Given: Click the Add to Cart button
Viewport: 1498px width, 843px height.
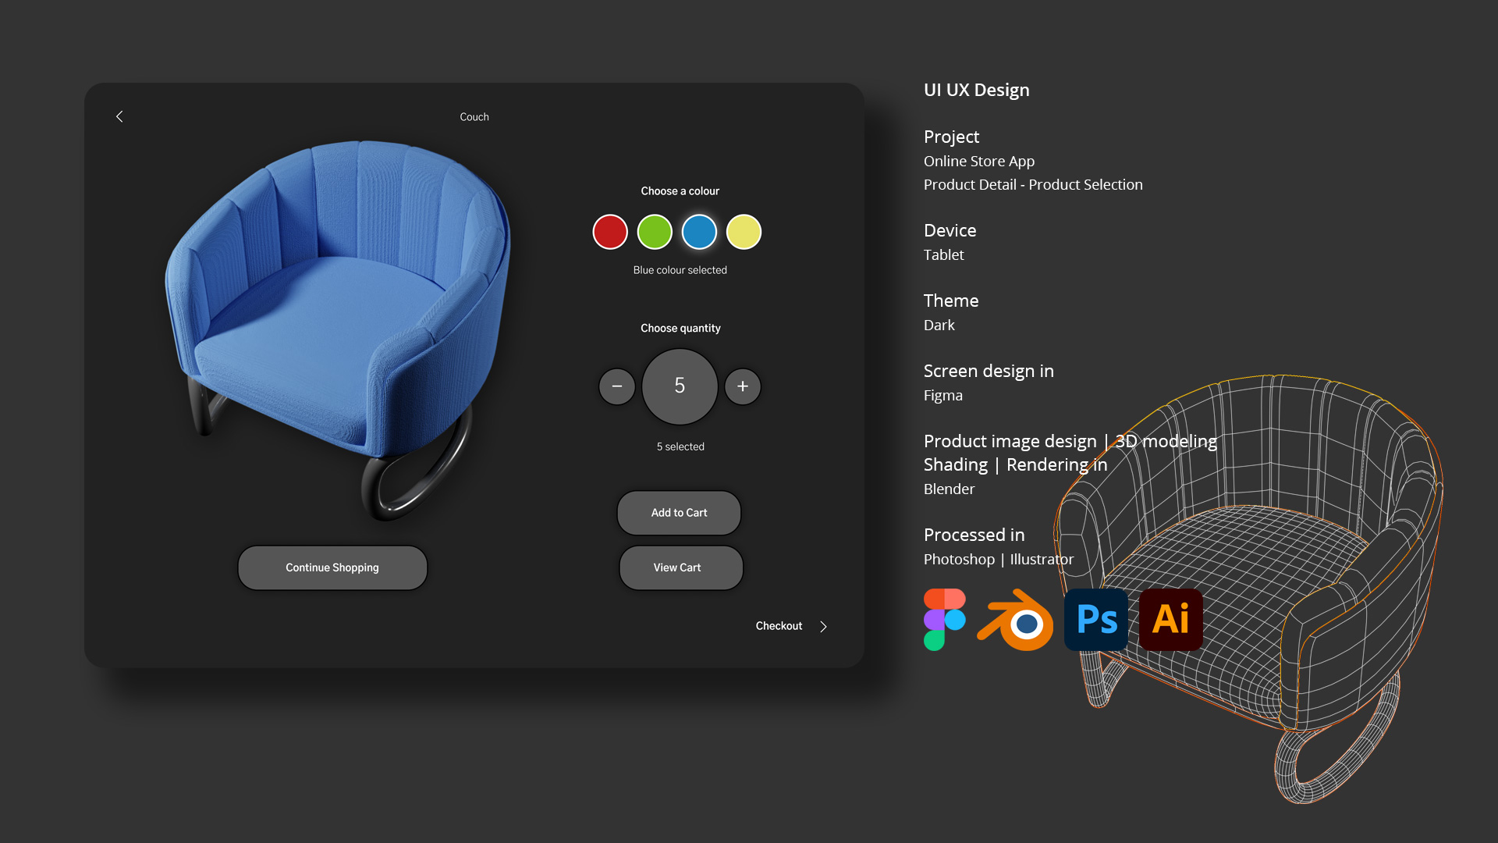Looking at the screenshot, I should 679,513.
